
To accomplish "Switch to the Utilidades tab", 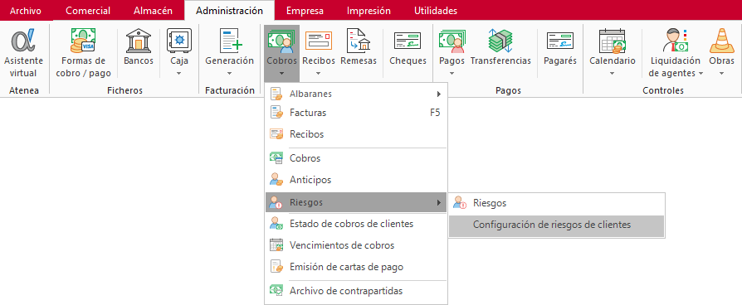I will tap(436, 11).
